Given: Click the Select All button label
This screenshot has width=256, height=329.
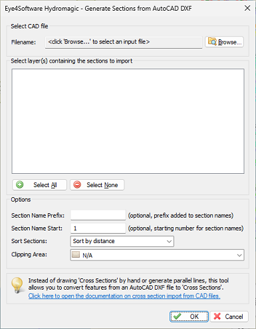Looking at the screenshot, I should [x=45, y=185].
